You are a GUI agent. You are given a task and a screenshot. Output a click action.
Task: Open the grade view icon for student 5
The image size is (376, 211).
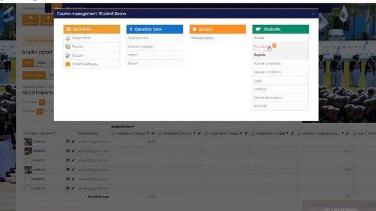click(x=68, y=179)
